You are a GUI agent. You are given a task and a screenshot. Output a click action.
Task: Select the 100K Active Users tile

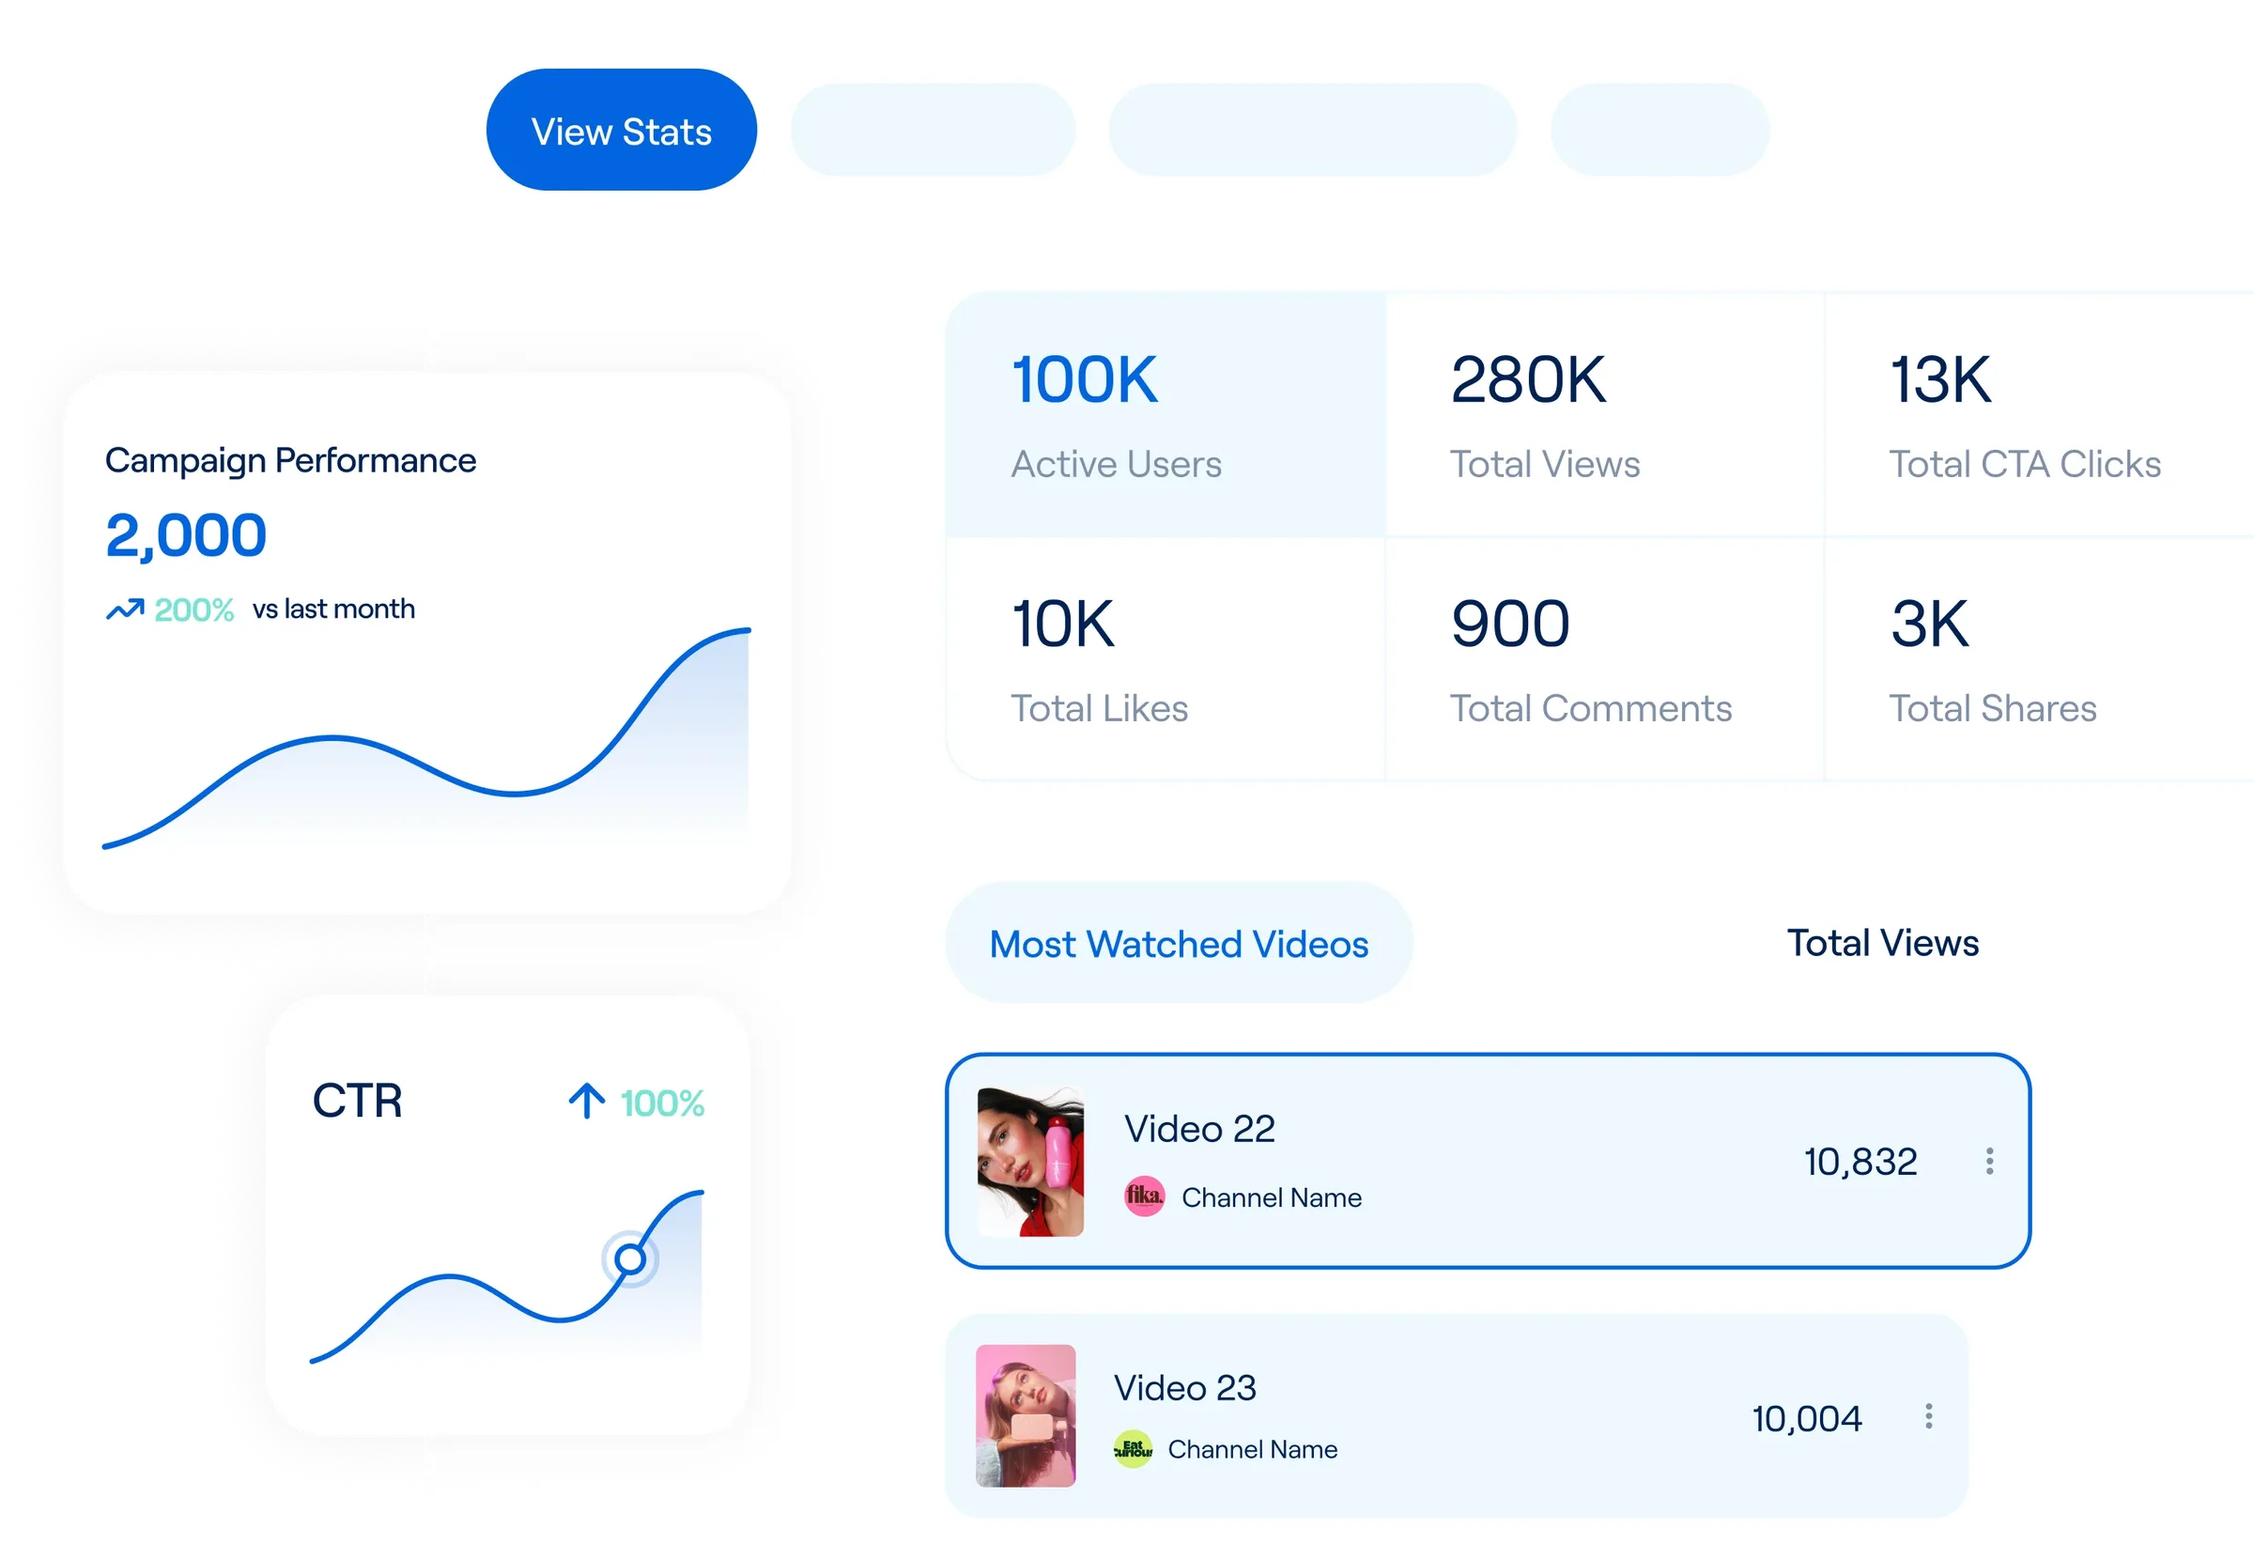[x=1166, y=415]
